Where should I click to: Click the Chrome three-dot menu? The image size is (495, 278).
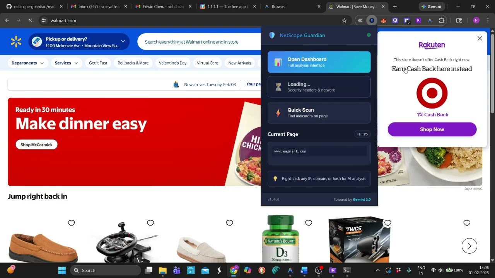click(488, 20)
